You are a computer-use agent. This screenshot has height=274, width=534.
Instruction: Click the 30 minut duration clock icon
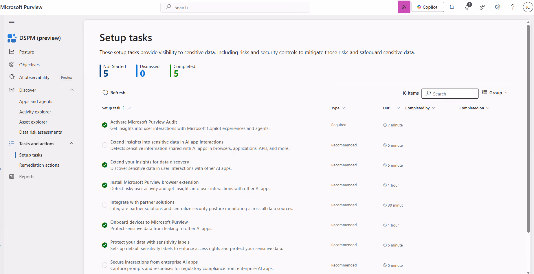click(385, 205)
